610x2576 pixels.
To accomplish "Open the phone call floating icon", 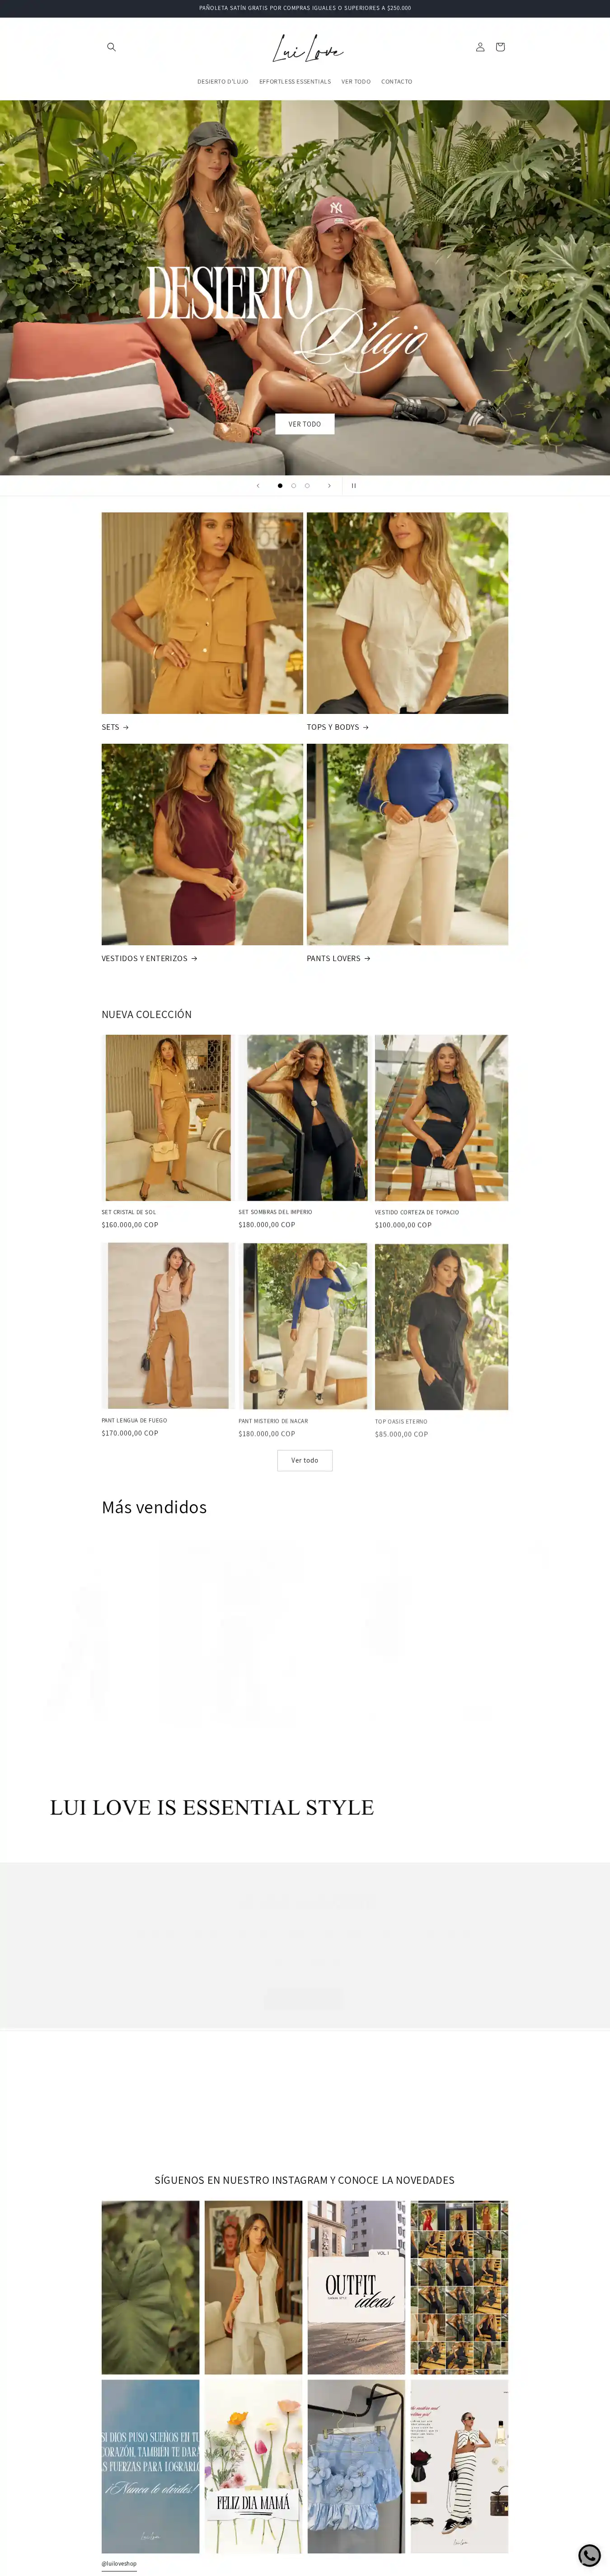I will (x=590, y=2556).
